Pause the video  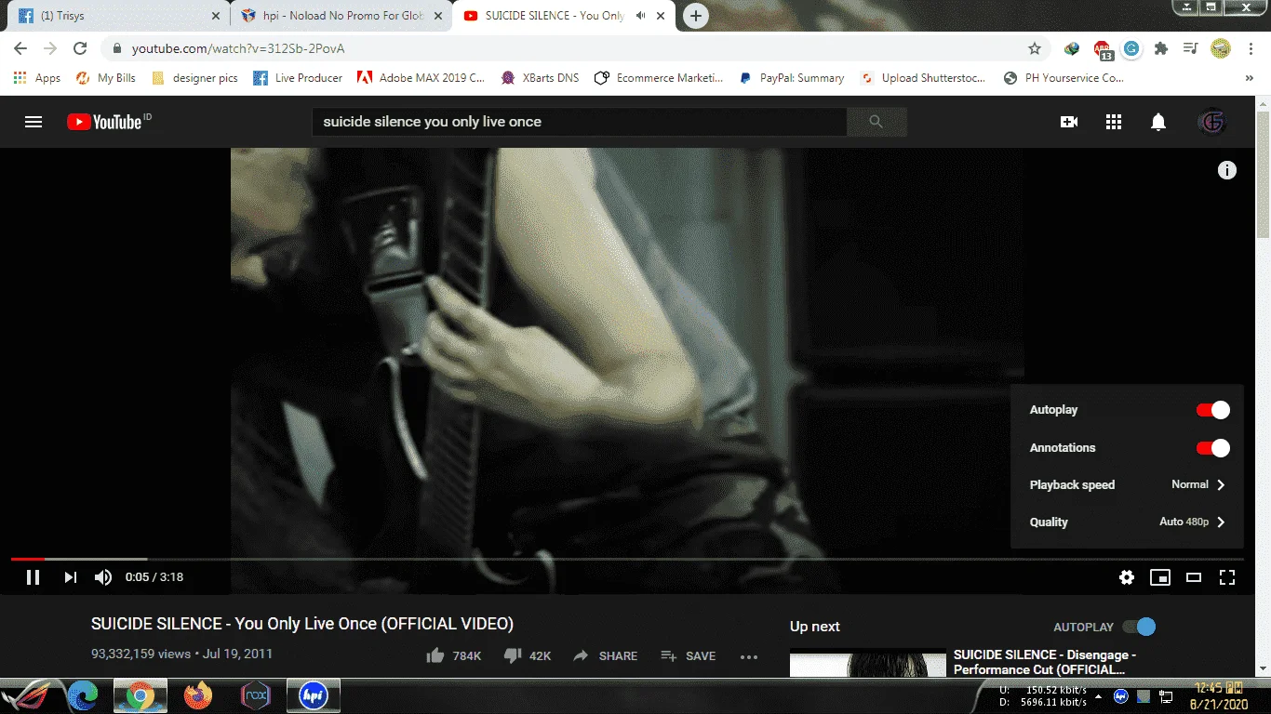click(33, 577)
